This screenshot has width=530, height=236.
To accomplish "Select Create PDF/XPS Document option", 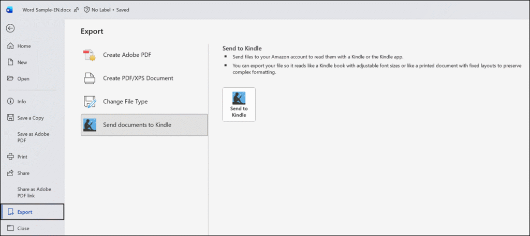I will pyautogui.click(x=144, y=78).
